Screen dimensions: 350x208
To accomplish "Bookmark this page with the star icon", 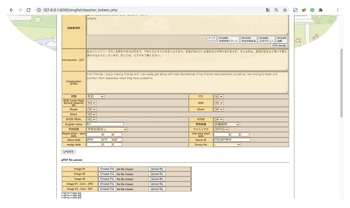I will (285, 10).
